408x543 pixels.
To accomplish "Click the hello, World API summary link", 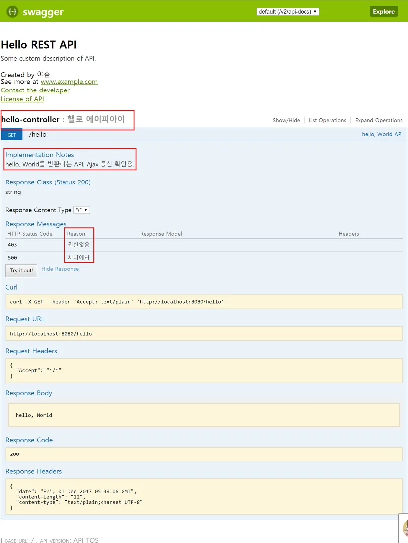I will click(382, 134).
